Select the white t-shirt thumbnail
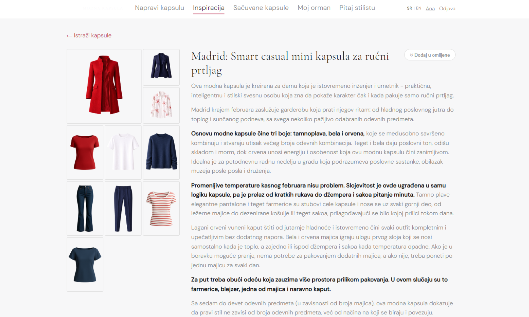Screen dimensions: 529x317 point(123,152)
